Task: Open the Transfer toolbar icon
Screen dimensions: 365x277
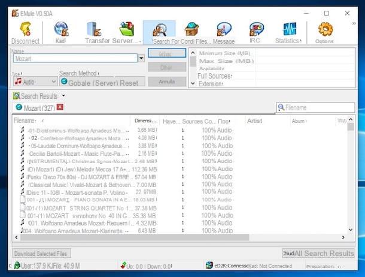Action: point(94,29)
